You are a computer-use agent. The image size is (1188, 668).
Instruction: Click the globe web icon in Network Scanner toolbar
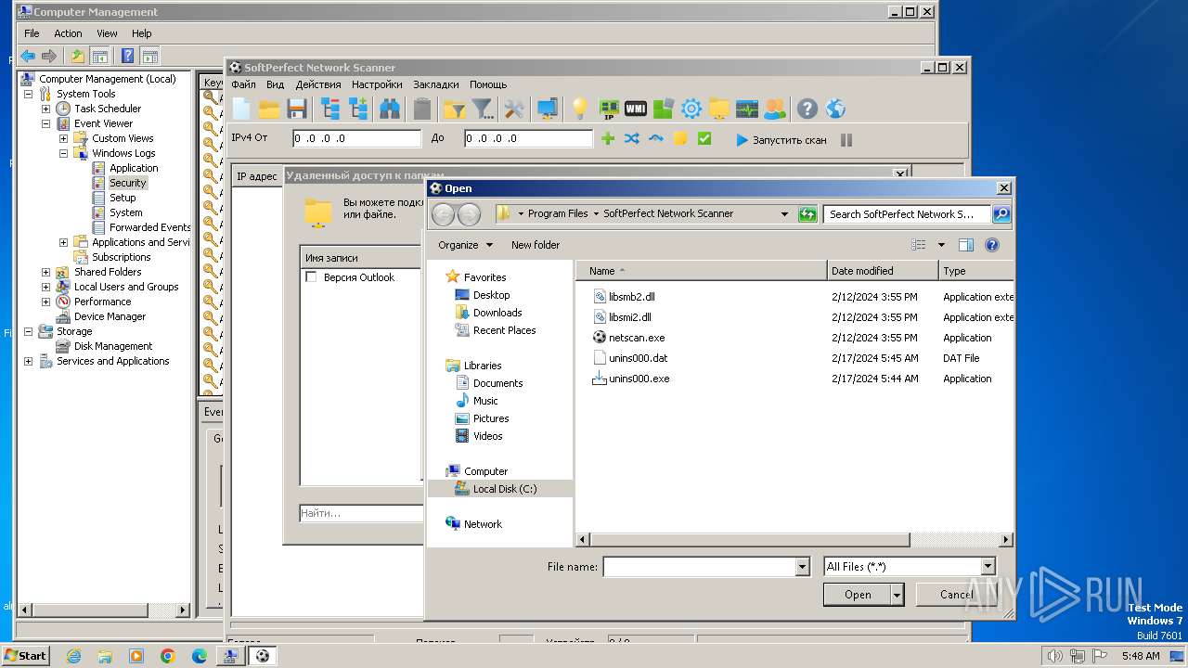pos(835,109)
